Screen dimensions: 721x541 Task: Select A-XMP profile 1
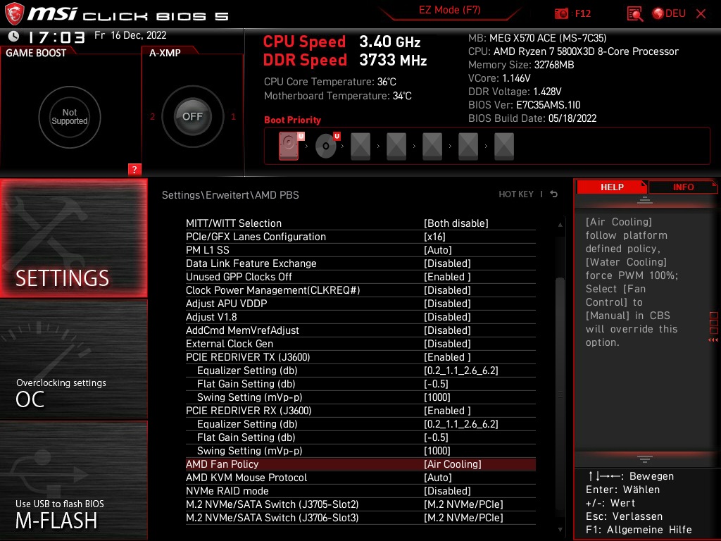[233, 117]
